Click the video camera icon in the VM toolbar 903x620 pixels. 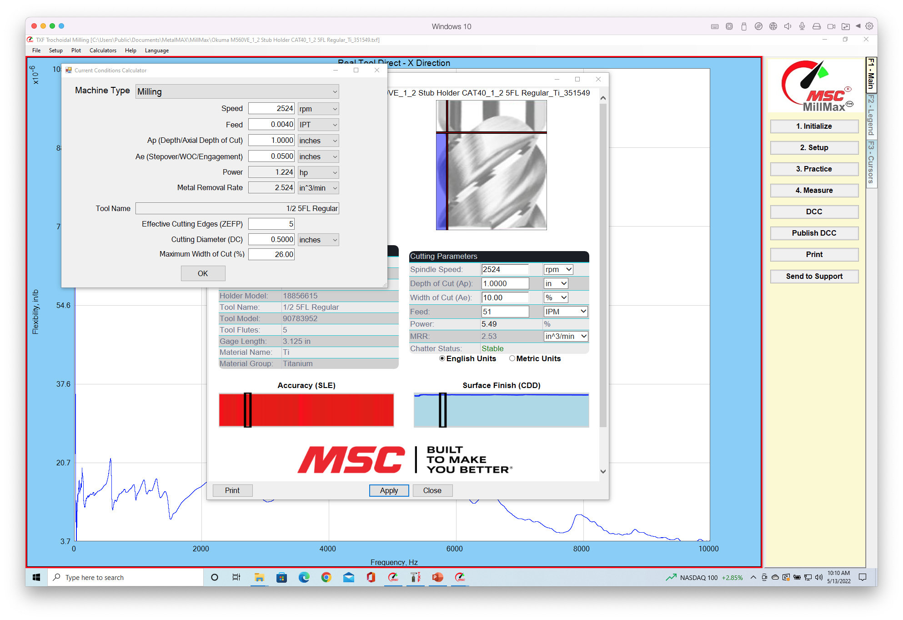pos(831,26)
